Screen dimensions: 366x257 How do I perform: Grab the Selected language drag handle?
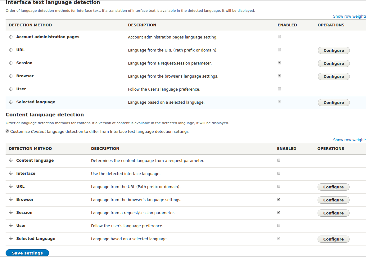pos(11,102)
